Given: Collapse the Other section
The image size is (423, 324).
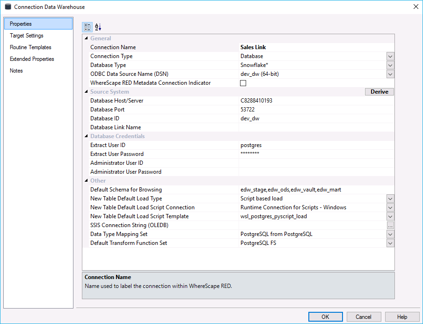Looking at the screenshot, I should 86,180.
